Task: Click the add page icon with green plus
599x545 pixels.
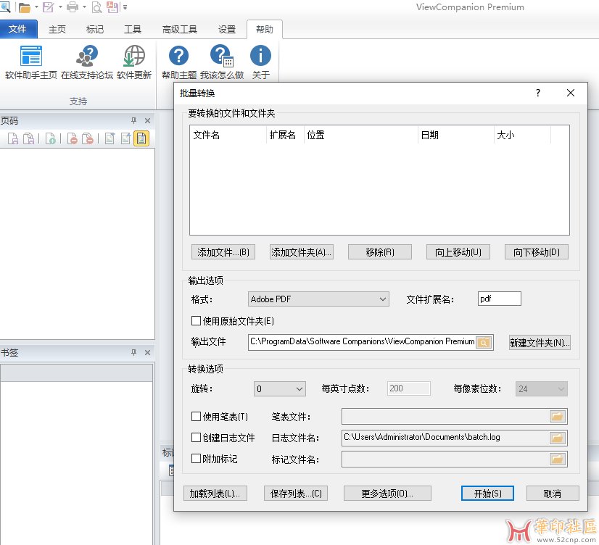Action: [51, 138]
